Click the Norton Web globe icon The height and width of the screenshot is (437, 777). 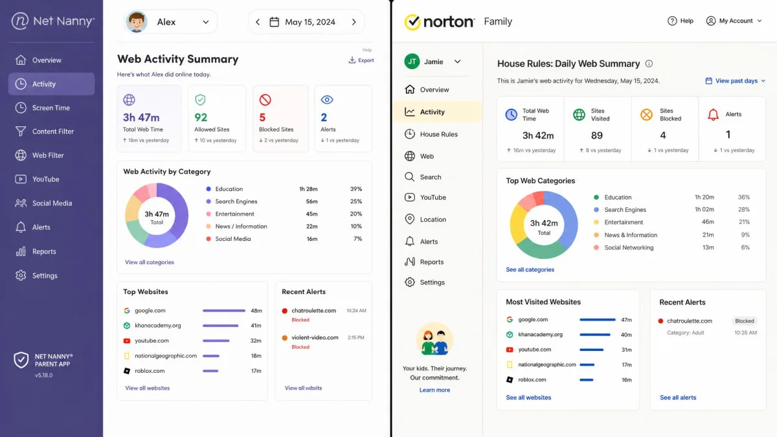coord(410,156)
